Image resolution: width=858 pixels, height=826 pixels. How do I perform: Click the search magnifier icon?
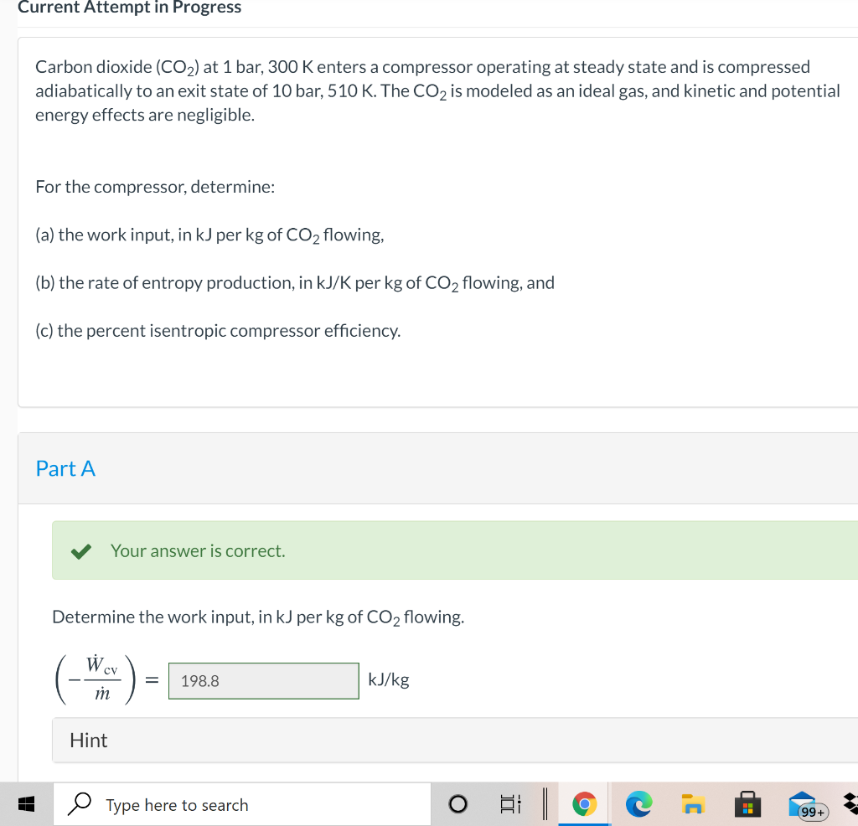(78, 803)
